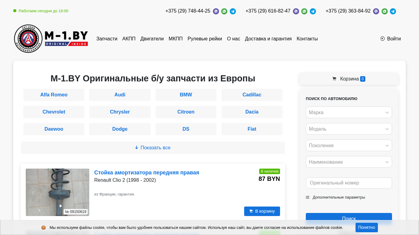Open the shock absorber product thumbnail
Viewport: 419px width, 235px height.
(57, 192)
